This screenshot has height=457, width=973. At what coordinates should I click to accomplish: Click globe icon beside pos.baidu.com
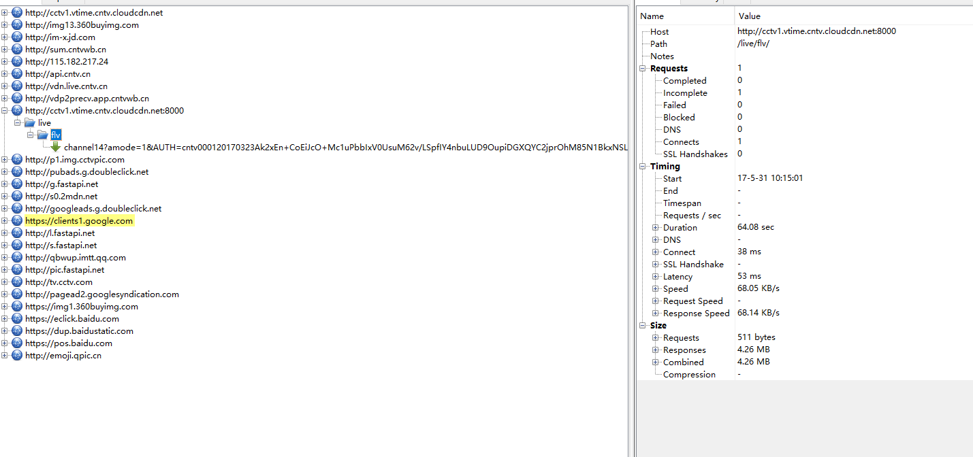click(x=17, y=343)
